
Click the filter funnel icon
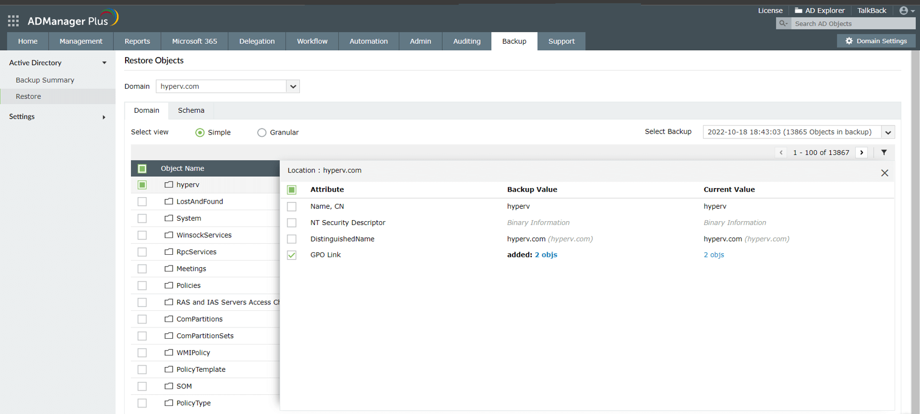click(884, 153)
